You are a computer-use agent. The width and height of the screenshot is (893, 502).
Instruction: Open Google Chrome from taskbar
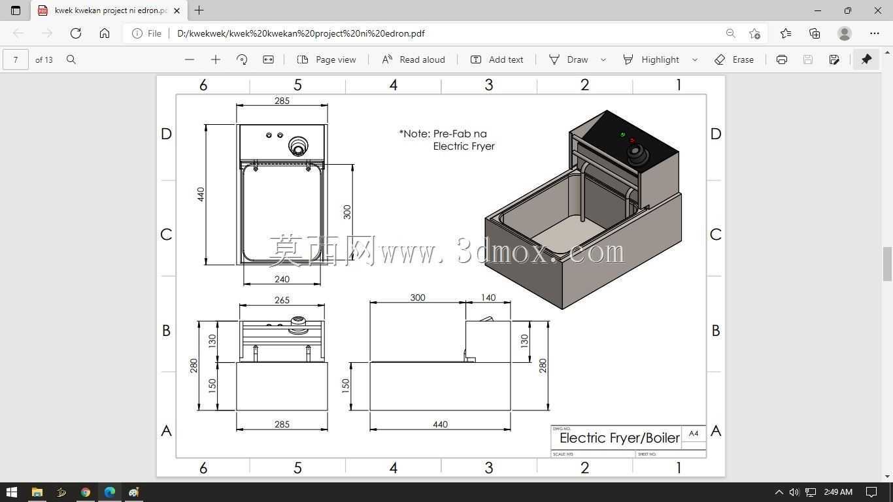[85, 492]
